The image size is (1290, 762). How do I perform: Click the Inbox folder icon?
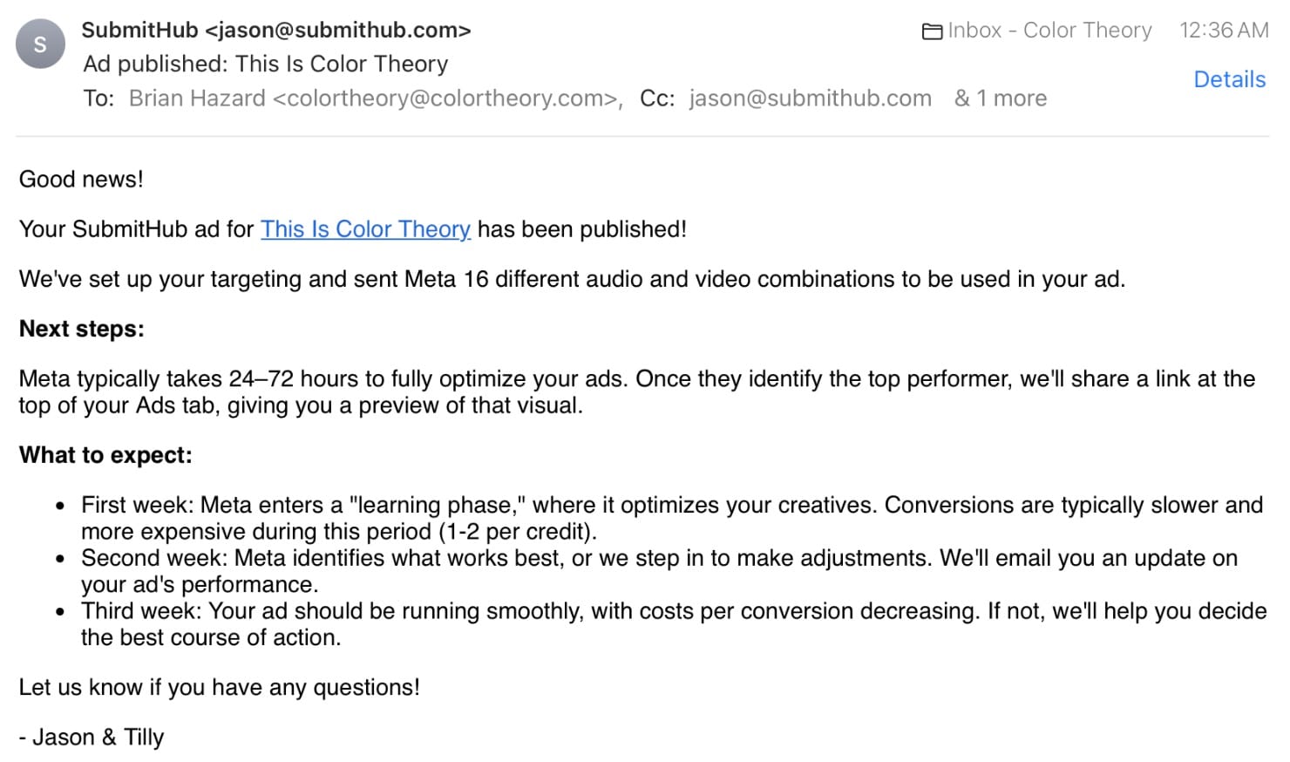click(x=932, y=31)
